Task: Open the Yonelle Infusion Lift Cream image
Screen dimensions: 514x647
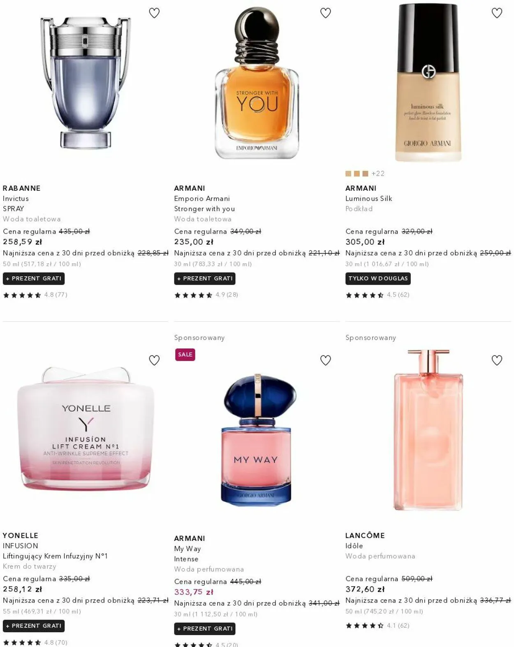Action: point(86,429)
